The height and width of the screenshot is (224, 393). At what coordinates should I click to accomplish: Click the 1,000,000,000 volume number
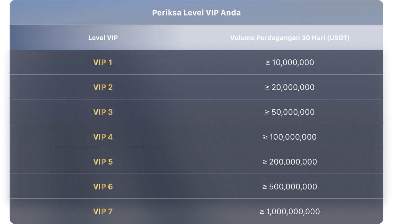tap(293, 212)
